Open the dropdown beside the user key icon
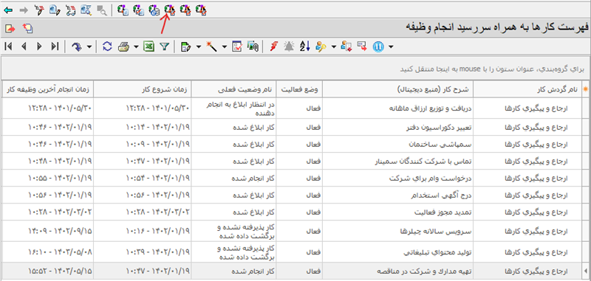Image resolution: width=591 pixels, height=281 pixels. pyautogui.click(x=333, y=46)
